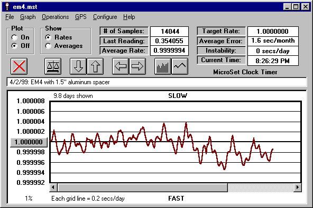Click Instability value 0 secs/day

(273, 51)
